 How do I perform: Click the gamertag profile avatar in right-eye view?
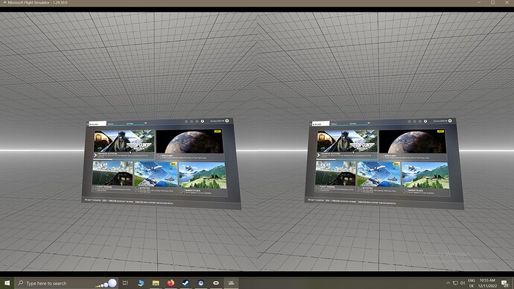450,121
